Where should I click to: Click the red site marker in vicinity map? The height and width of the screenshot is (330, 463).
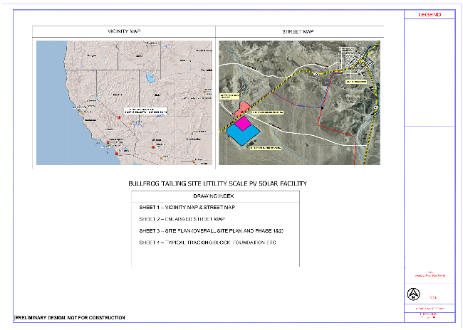pos(120,116)
